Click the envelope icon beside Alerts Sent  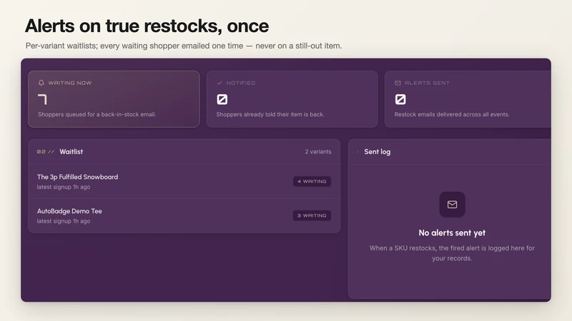point(398,83)
